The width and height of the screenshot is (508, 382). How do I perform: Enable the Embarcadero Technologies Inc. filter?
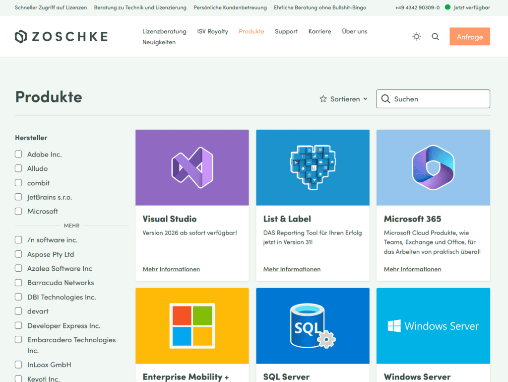[18, 339]
